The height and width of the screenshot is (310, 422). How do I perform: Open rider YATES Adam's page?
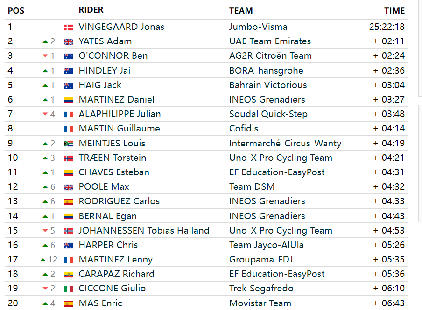(x=105, y=41)
